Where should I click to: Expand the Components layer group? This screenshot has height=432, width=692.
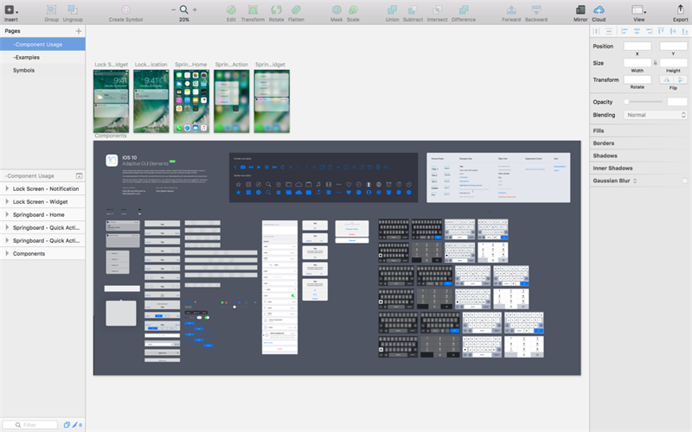[7, 253]
